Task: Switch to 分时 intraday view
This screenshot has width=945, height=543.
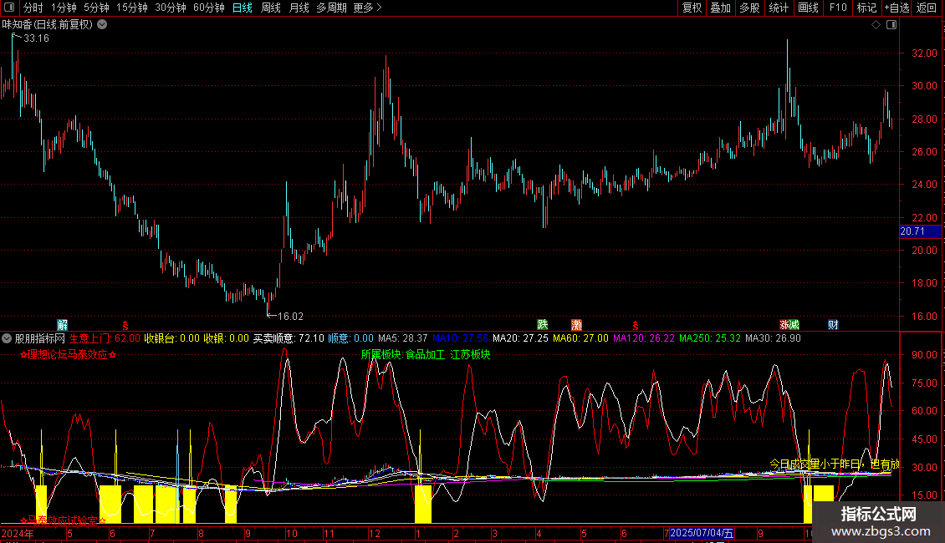Action: pyautogui.click(x=33, y=8)
